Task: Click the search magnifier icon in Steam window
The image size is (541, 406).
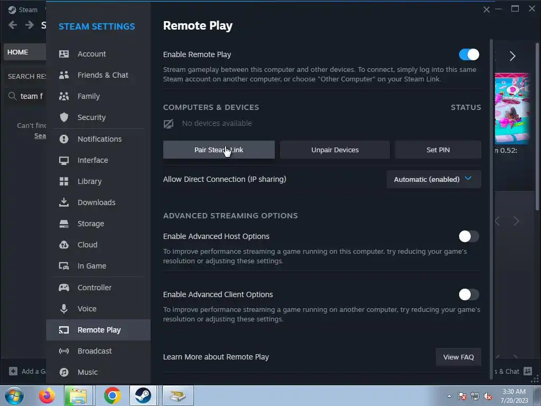Action: point(13,96)
